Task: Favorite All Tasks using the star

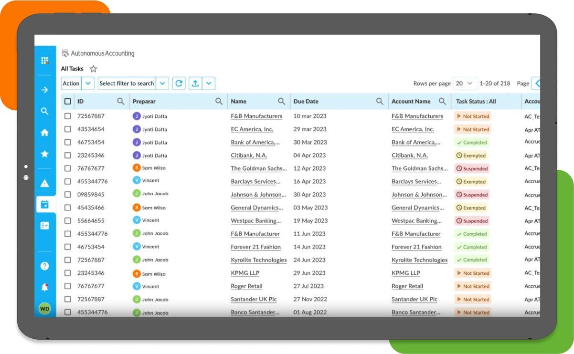Action: pos(94,68)
